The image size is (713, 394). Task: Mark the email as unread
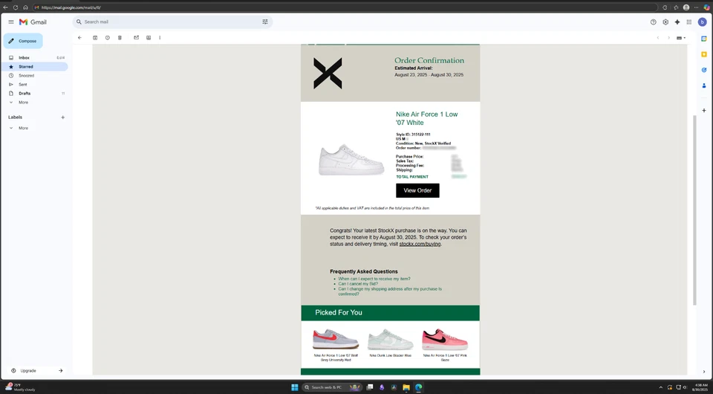(136, 38)
